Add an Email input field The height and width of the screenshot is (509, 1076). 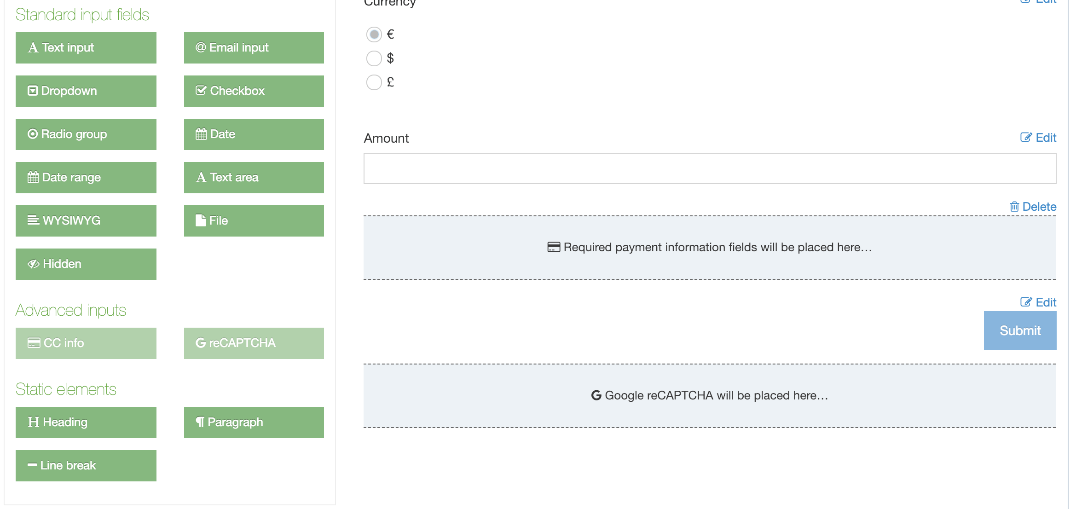pyautogui.click(x=254, y=48)
